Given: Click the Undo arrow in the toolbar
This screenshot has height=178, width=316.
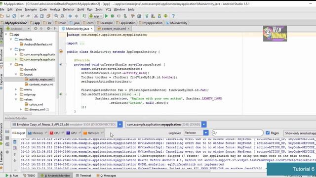Looking at the screenshot, I should (x=22, y=16).
